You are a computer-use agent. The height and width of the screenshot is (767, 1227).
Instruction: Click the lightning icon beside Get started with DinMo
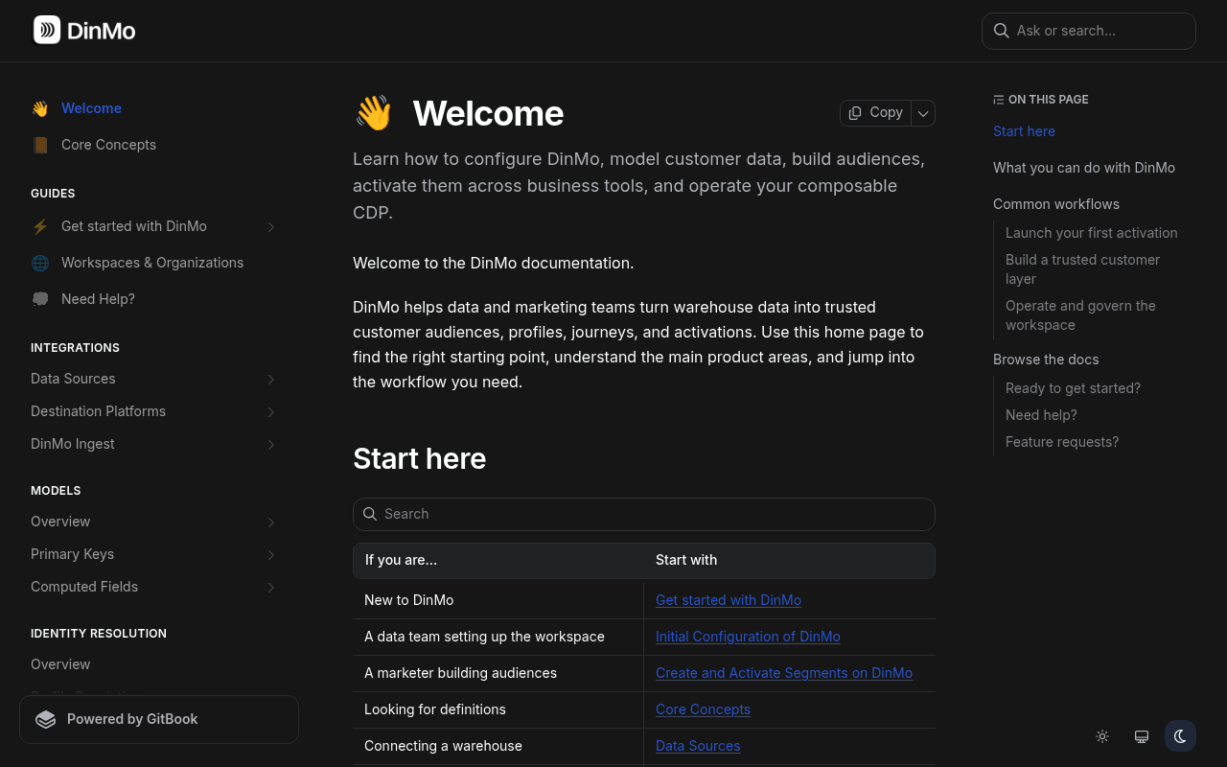[x=40, y=226]
